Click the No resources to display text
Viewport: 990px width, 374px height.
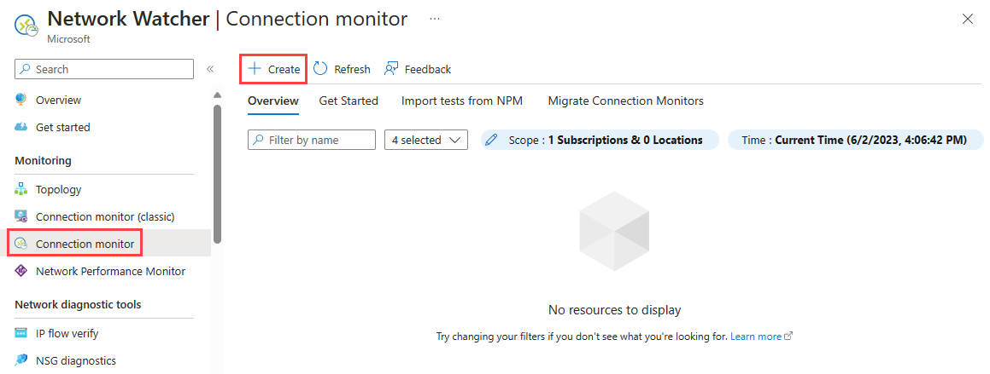[x=615, y=310]
